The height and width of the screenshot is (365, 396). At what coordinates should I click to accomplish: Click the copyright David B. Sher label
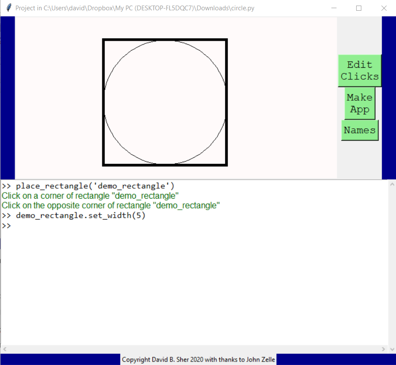(x=198, y=359)
